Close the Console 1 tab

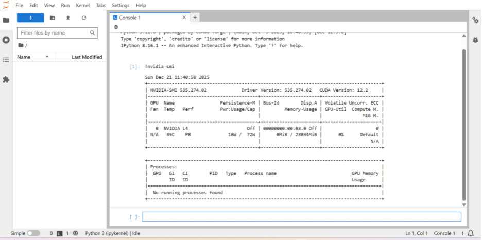tap(184, 18)
